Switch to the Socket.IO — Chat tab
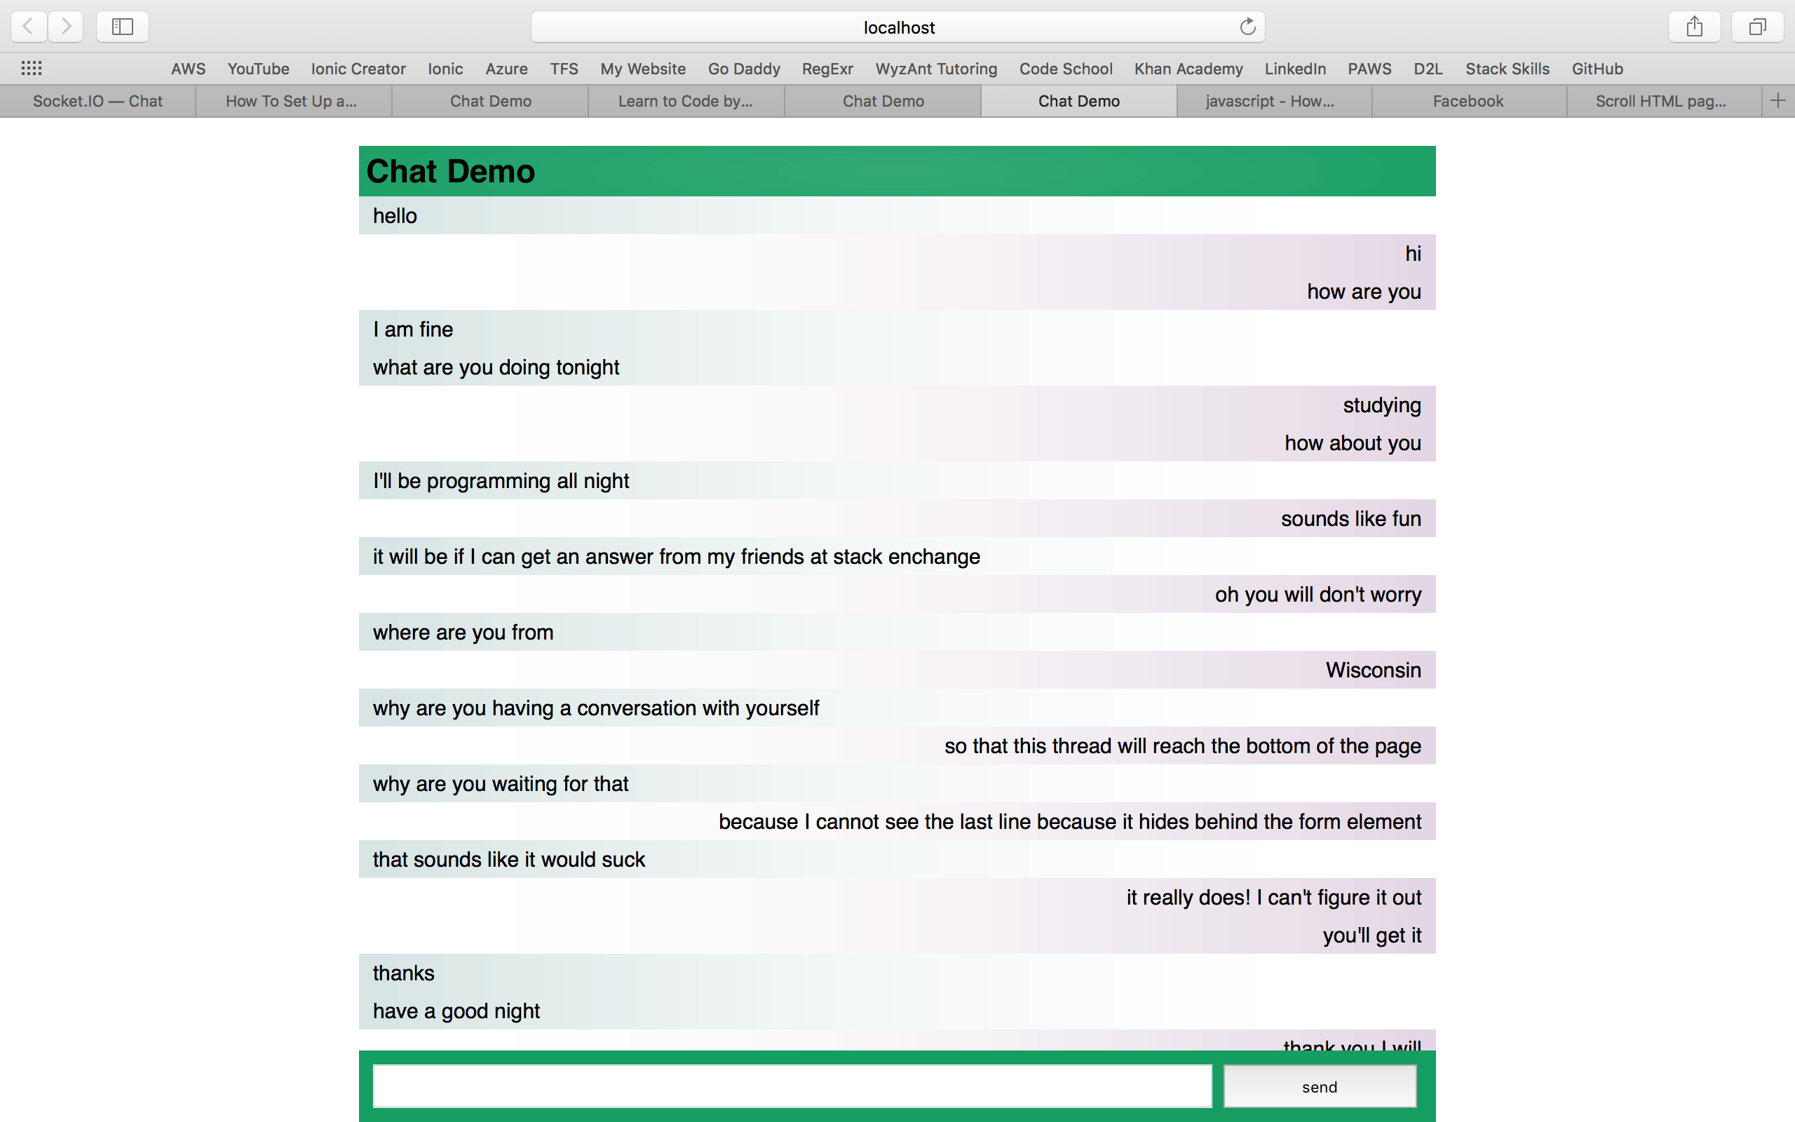Image resolution: width=1795 pixels, height=1122 pixels. point(98,101)
